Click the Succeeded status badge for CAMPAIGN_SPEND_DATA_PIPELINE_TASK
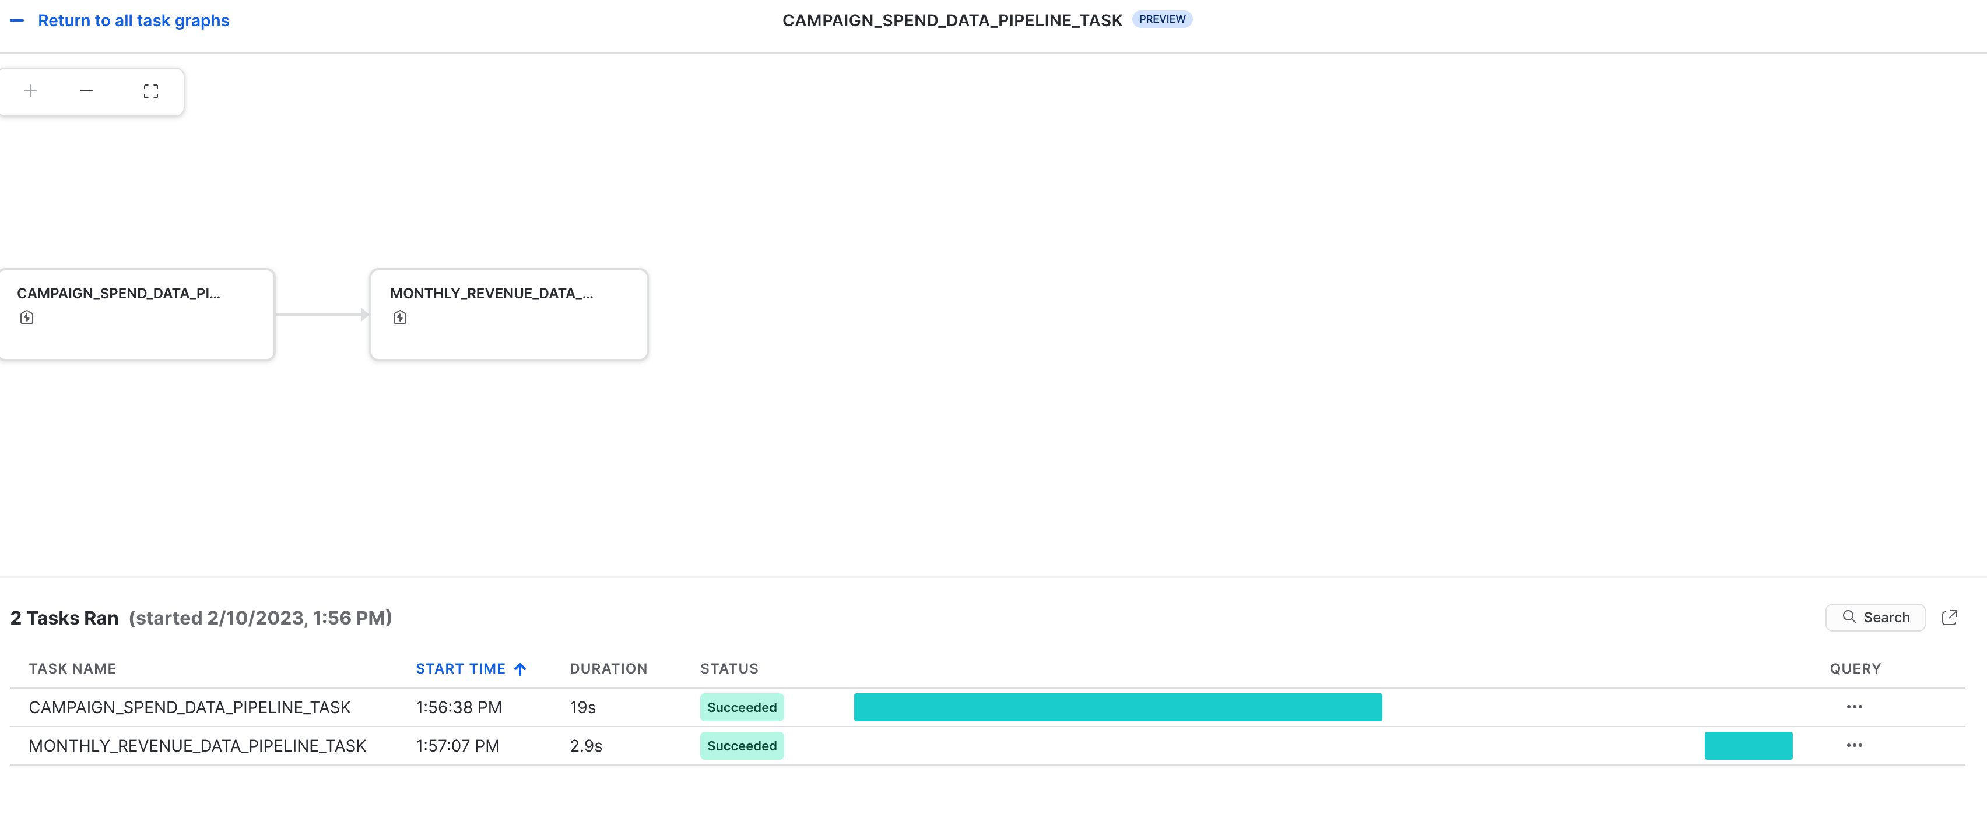This screenshot has width=1987, height=825. click(741, 707)
